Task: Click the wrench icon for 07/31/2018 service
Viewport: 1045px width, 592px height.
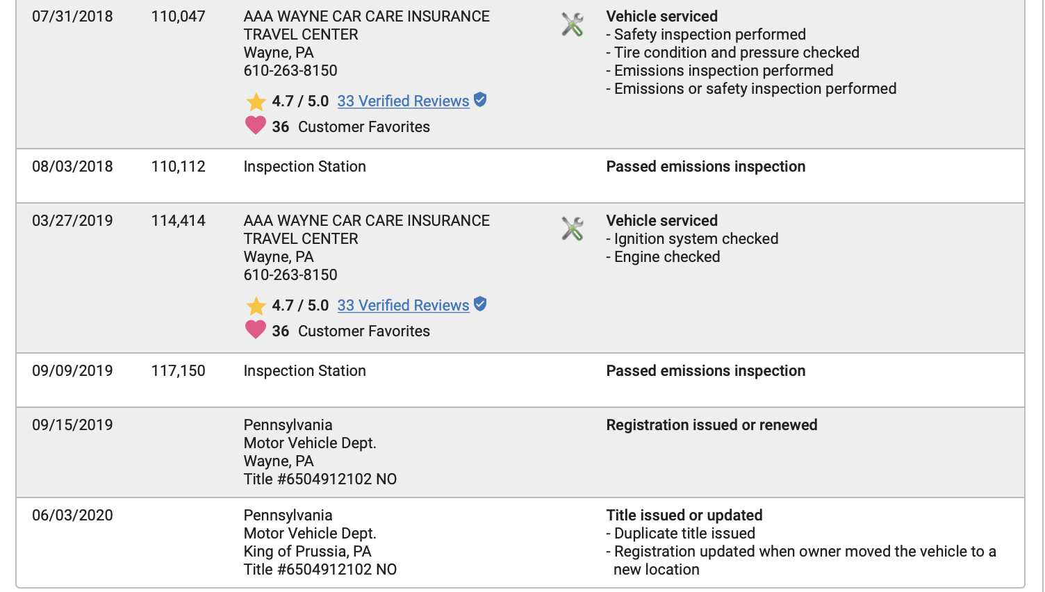Action: (572, 25)
